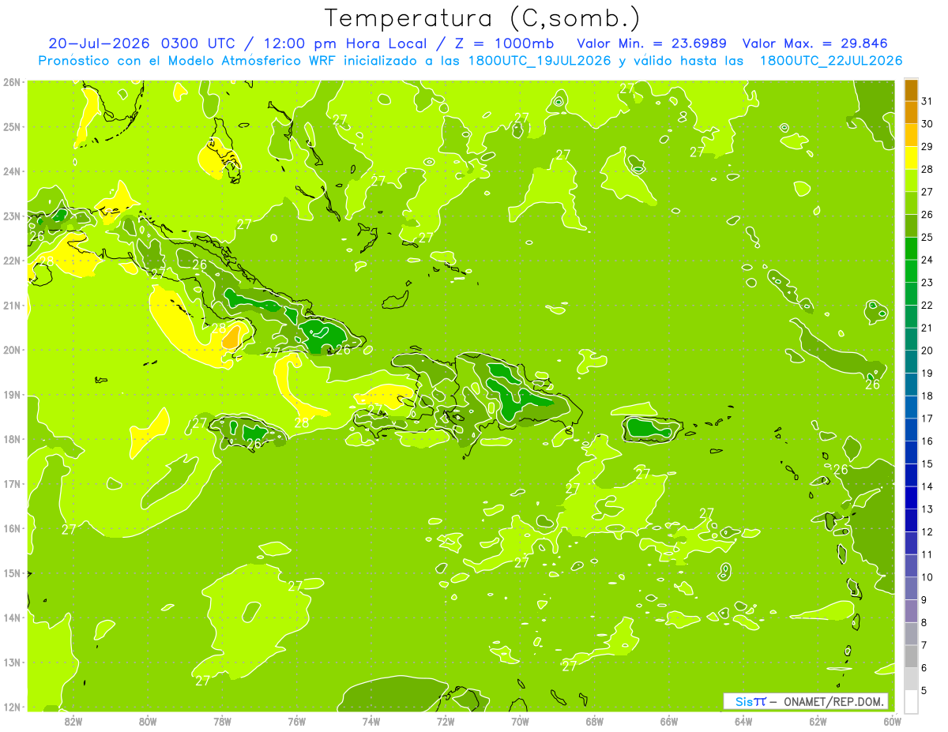
Task: Click the 76W longitude axis label
Action: (297, 721)
